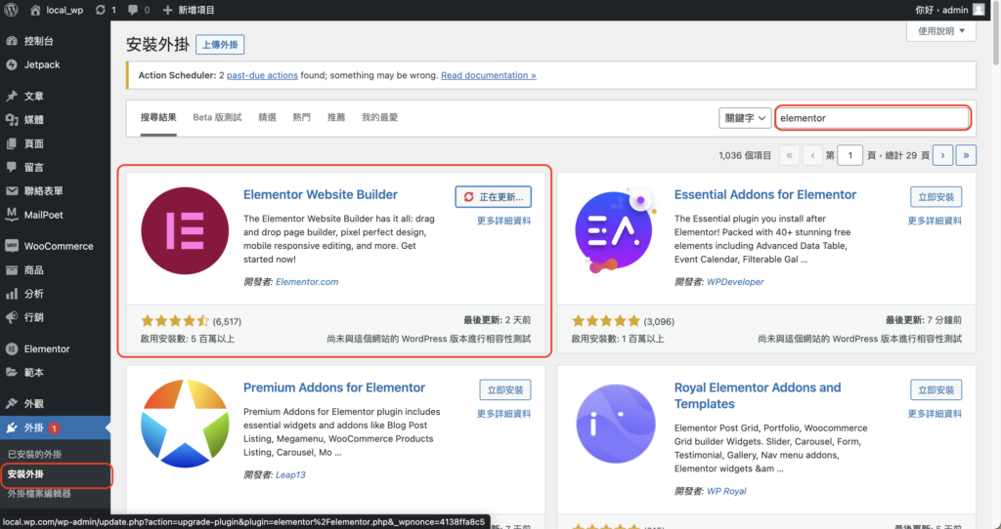Install Premium Addons for Elementor
1001x529 pixels.
[505, 390]
